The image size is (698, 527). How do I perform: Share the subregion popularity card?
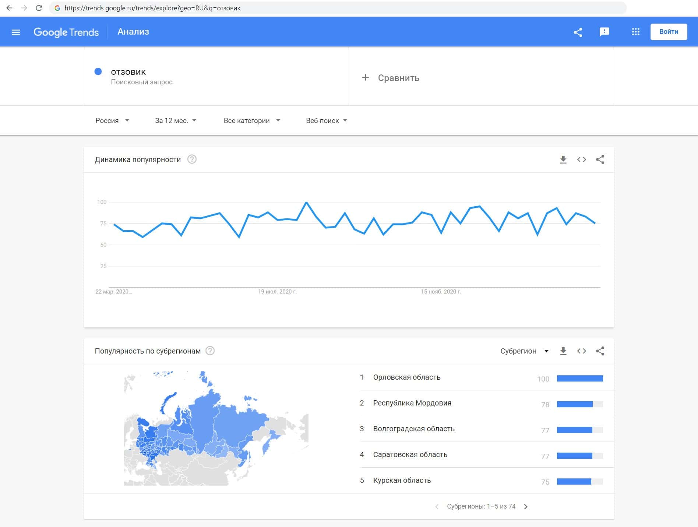600,351
